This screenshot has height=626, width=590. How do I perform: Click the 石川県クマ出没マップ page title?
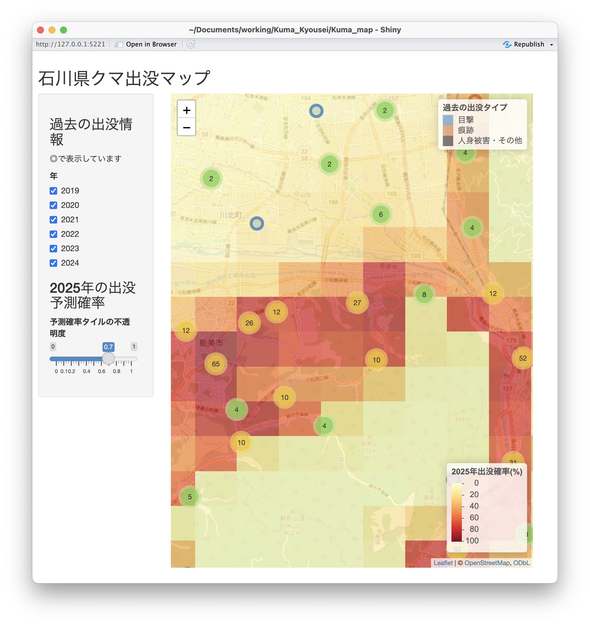(124, 78)
